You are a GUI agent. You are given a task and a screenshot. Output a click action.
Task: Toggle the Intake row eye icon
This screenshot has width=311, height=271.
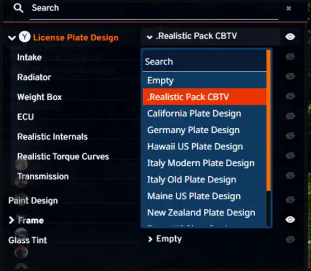[x=290, y=57]
